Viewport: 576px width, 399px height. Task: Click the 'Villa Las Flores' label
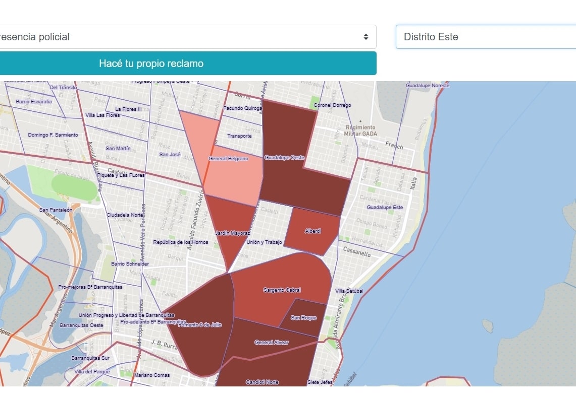pos(102,115)
